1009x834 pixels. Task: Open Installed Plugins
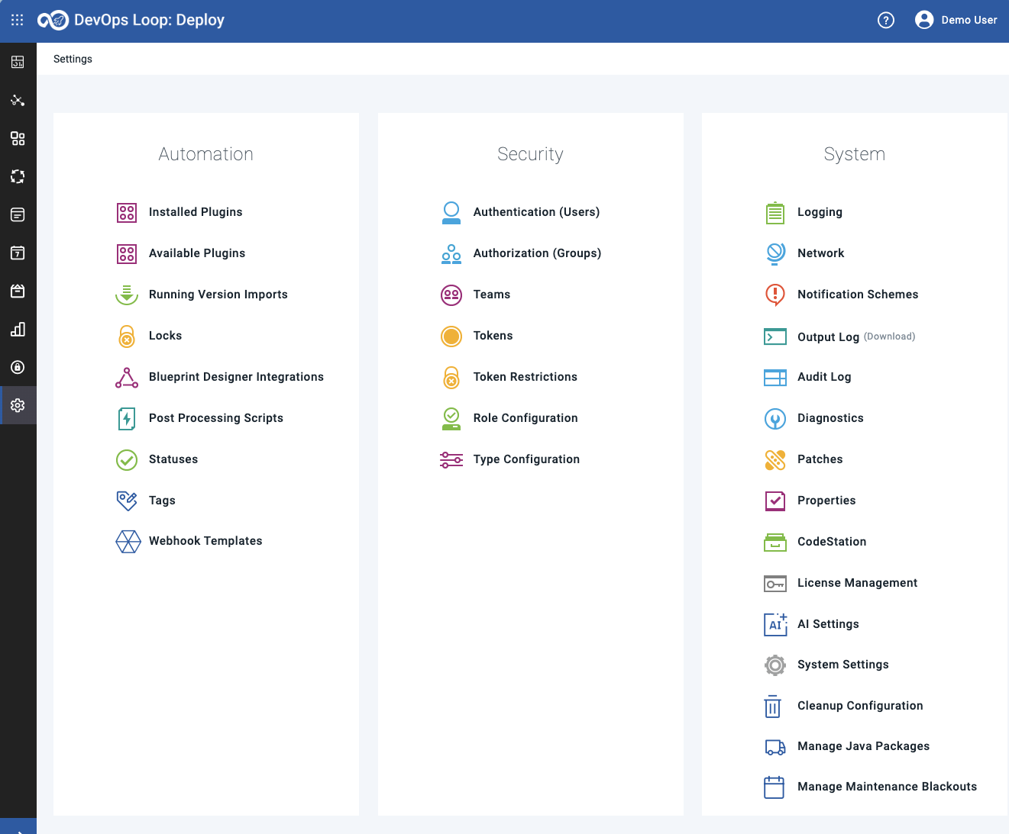click(196, 211)
